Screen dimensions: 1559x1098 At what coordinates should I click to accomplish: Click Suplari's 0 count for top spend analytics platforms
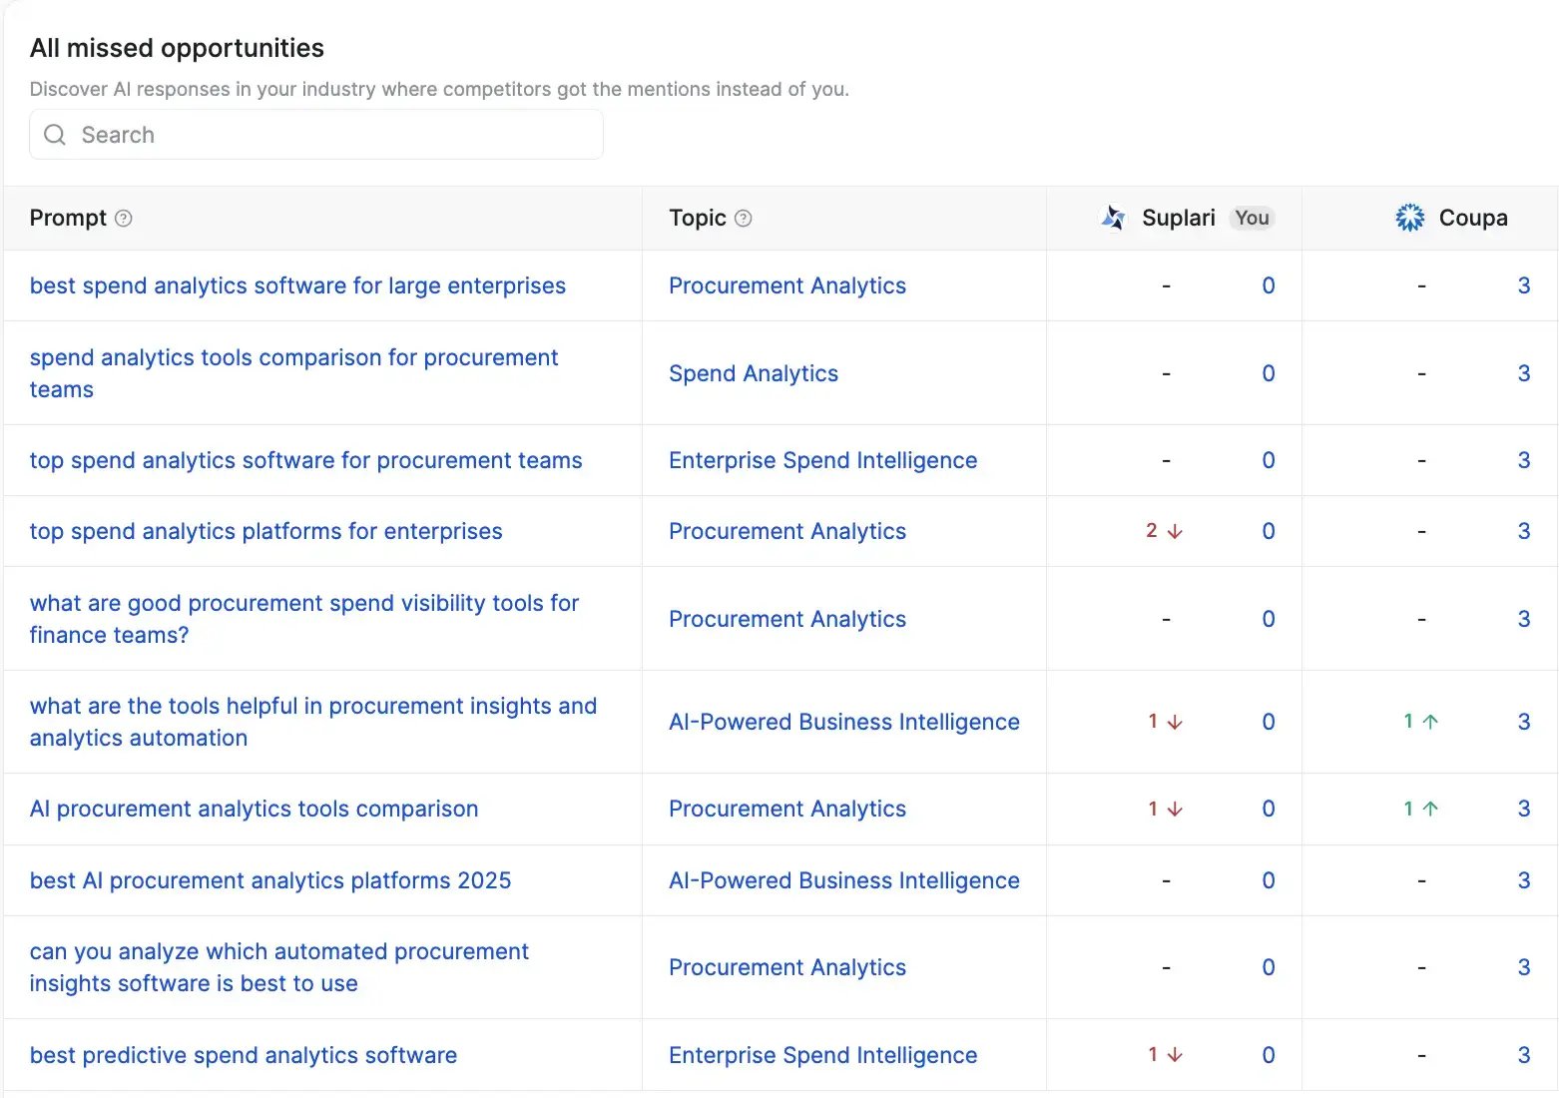(1269, 531)
